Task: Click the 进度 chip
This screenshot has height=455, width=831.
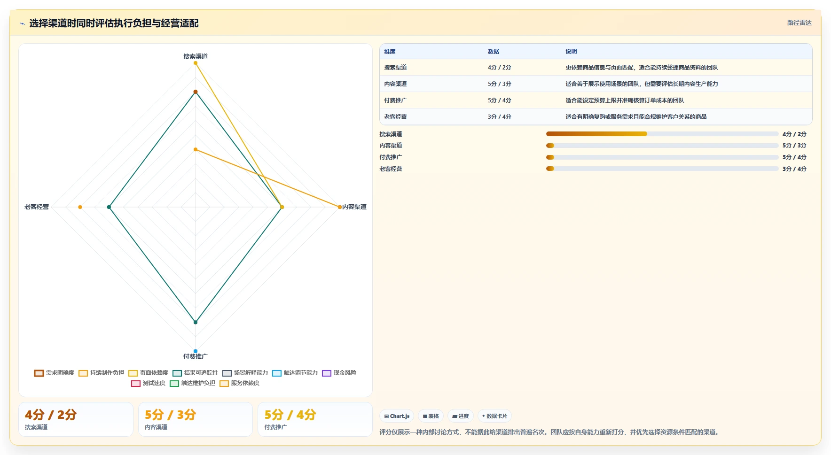Action: (461, 416)
